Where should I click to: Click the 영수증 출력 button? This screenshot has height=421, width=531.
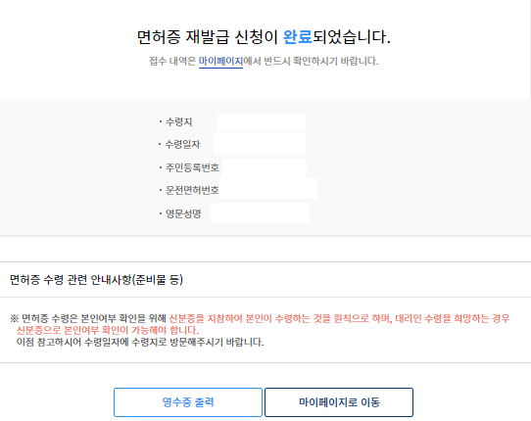pos(188,402)
